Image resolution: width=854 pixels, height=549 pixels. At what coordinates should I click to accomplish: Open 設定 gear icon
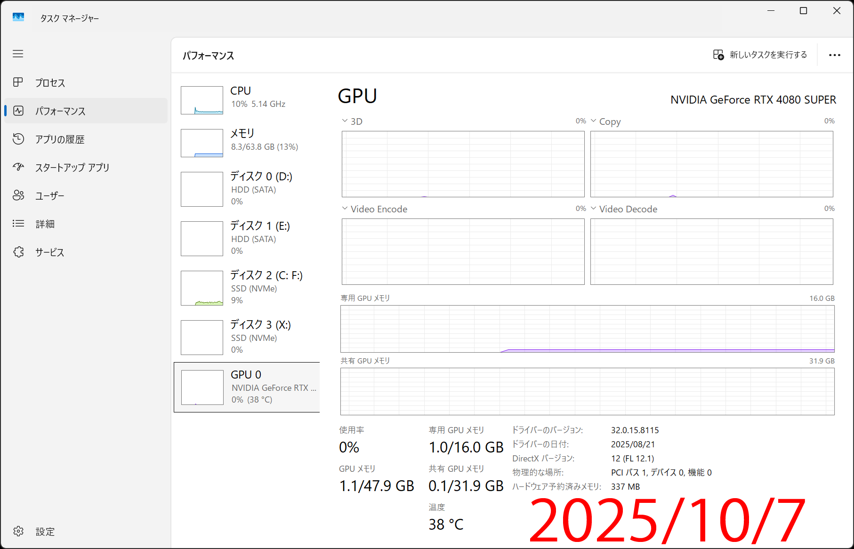coord(18,531)
